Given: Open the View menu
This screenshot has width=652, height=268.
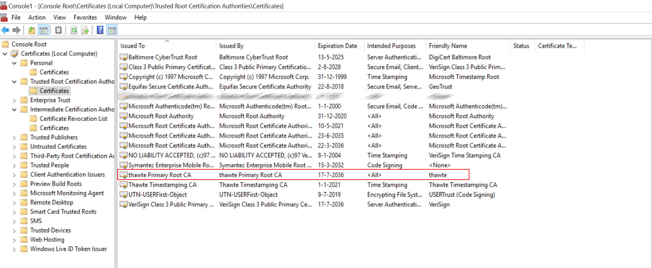Looking at the screenshot, I should [x=59, y=17].
